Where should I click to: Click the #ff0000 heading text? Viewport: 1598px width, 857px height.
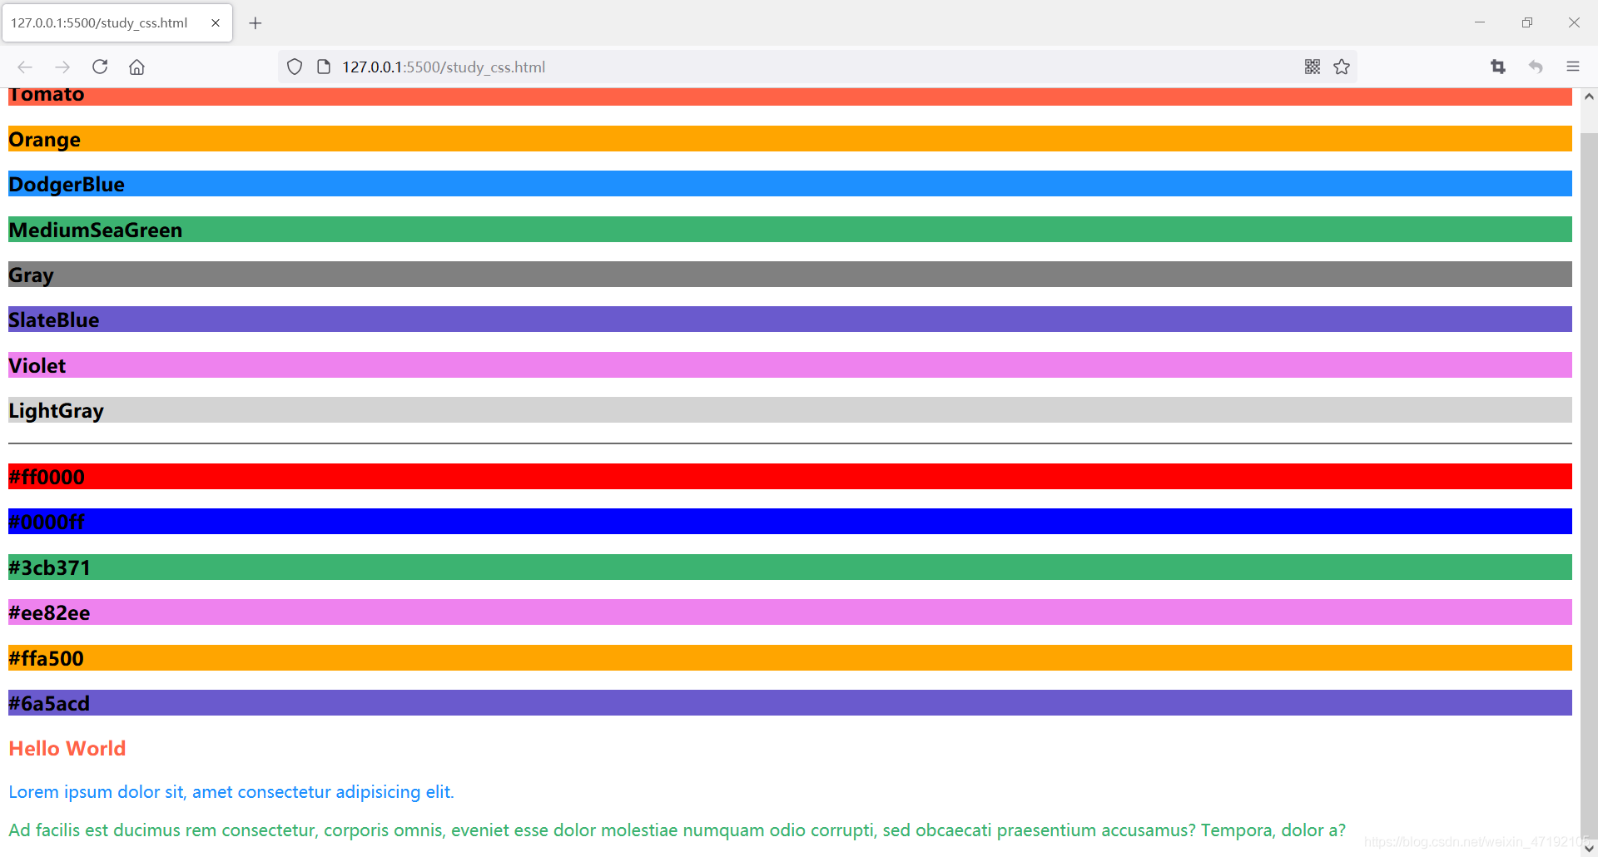[47, 477]
